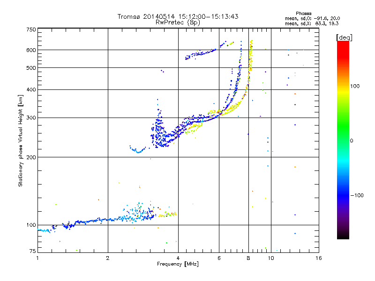Click the y-axis '200' tick label
Screen dimensions: 375x281
31,157
